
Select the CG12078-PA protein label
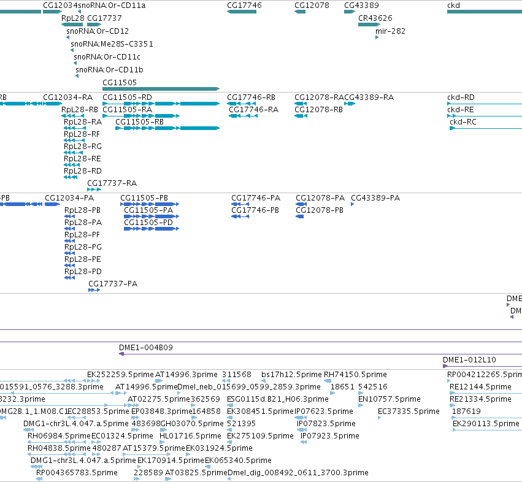(320, 198)
